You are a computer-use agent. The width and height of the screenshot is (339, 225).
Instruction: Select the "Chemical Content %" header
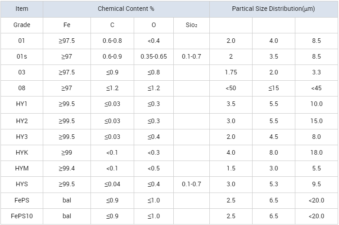click(126, 9)
